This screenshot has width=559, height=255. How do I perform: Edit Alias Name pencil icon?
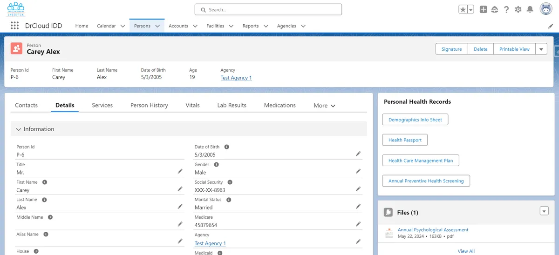180,241
